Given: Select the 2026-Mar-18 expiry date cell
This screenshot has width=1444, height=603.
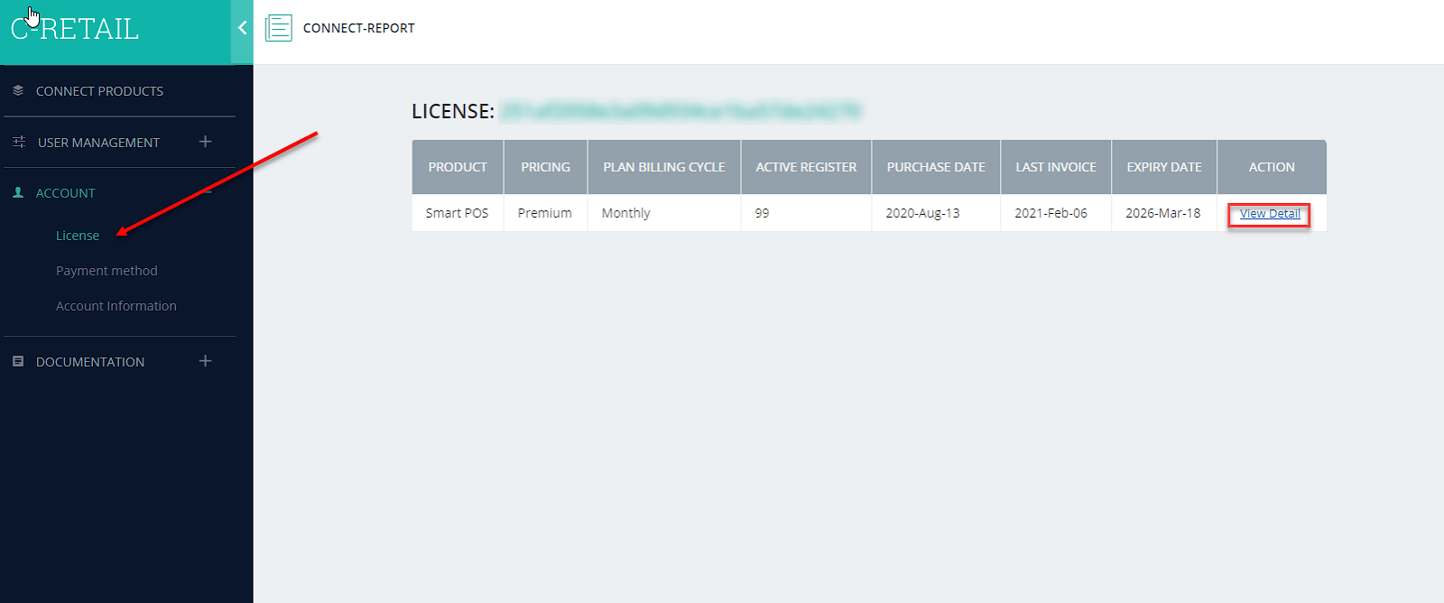Looking at the screenshot, I should 1164,213.
